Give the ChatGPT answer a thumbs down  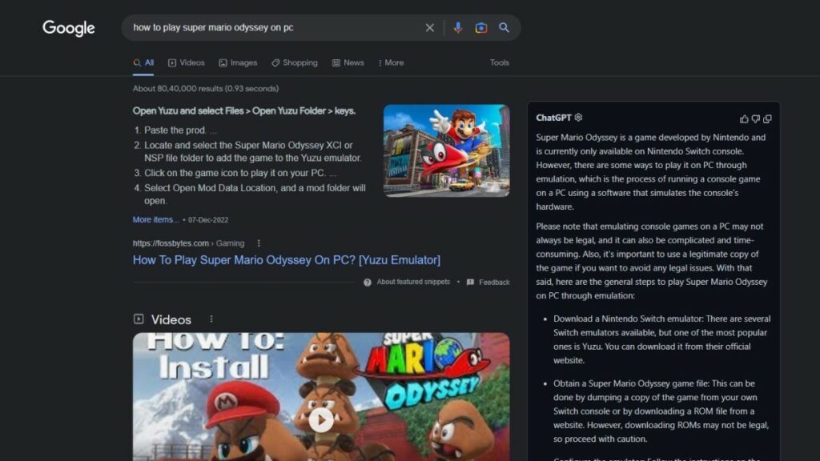[755, 118]
